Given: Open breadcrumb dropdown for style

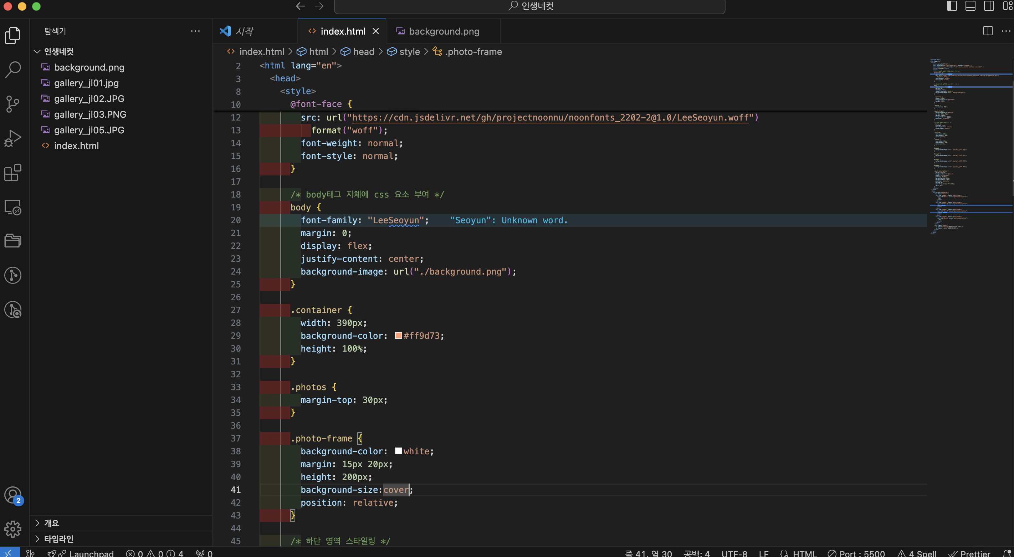Looking at the screenshot, I should 404,52.
